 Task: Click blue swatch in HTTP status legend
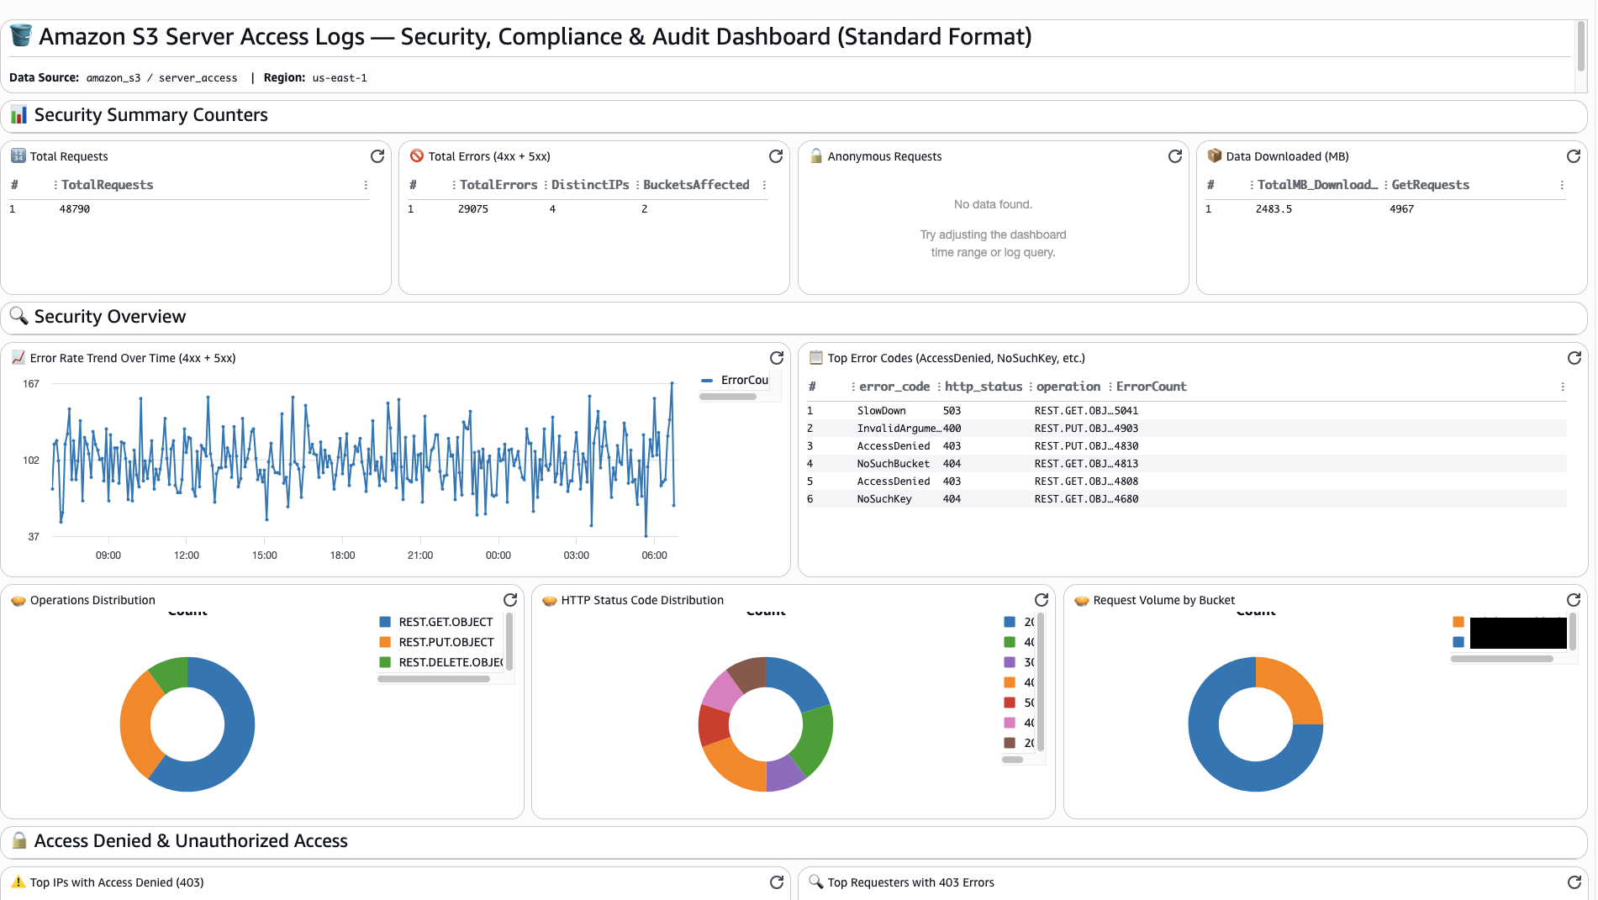click(1010, 622)
